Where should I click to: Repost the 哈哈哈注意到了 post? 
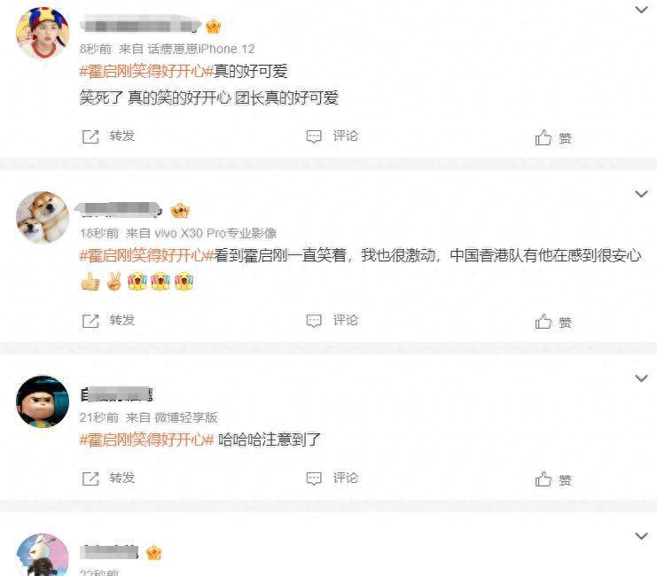[108, 479]
